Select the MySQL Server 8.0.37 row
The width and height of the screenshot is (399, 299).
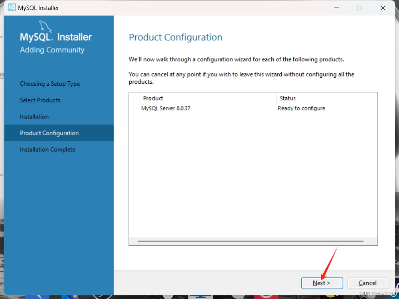[x=253, y=108]
